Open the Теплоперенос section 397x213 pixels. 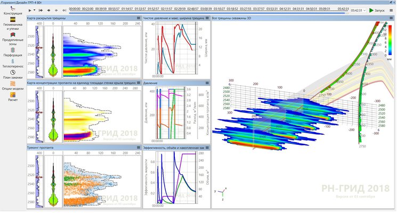(13, 63)
